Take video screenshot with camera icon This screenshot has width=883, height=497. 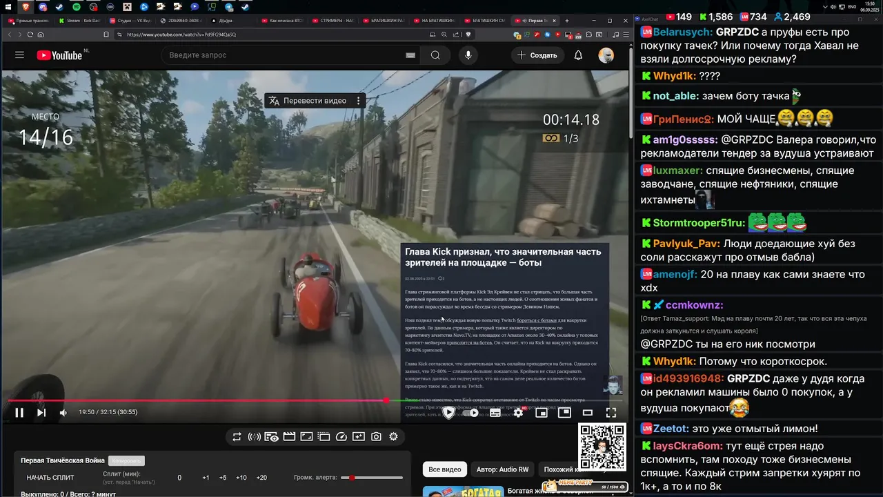coord(376,437)
